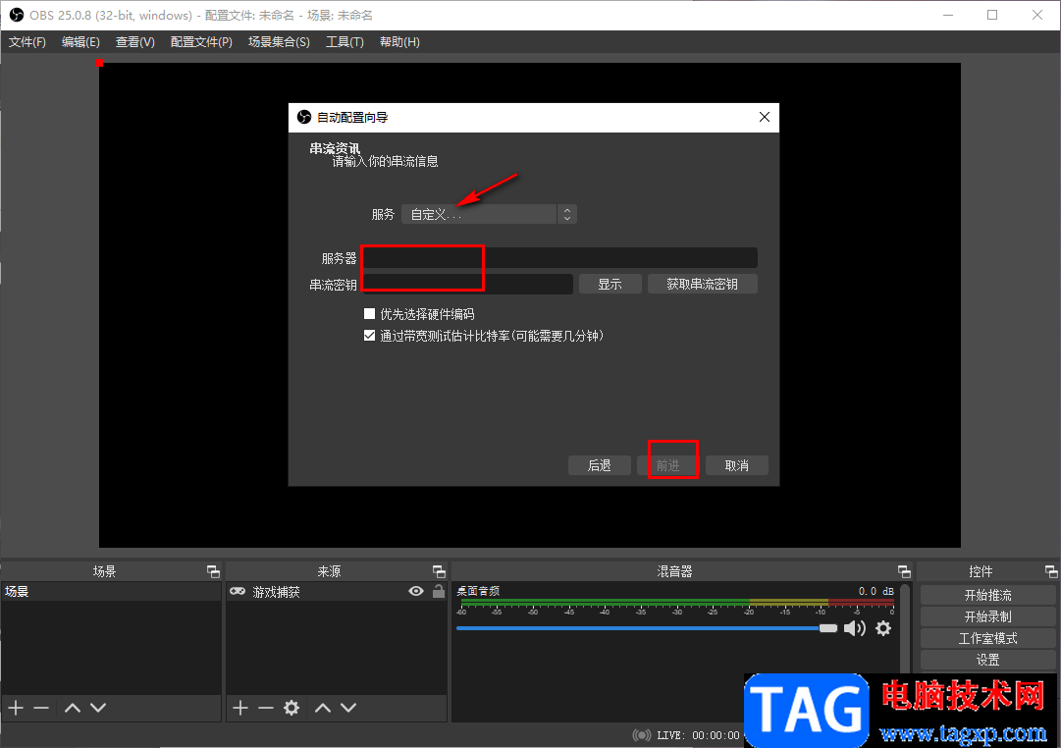
Task: Click the 取消 button in the wizard
Action: coord(737,465)
